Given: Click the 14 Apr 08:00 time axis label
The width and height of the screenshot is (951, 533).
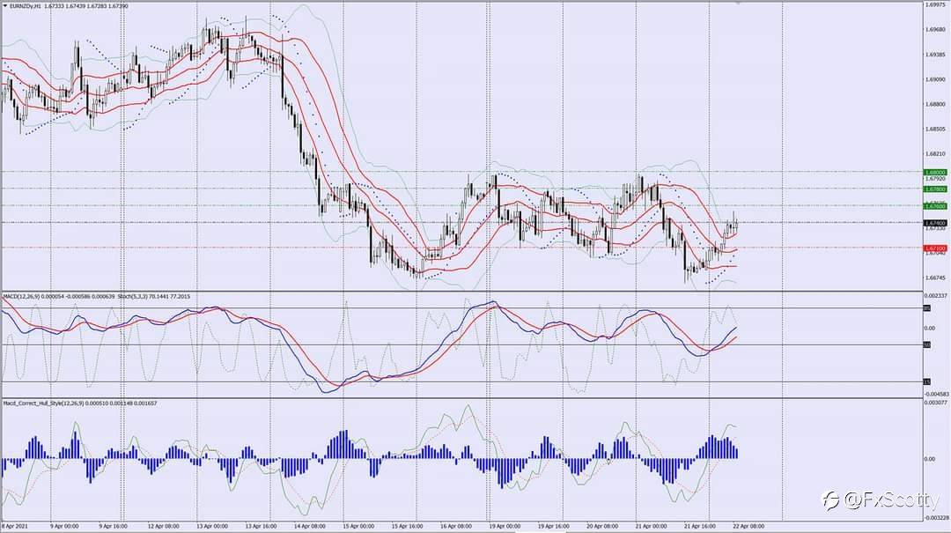Looking at the screenshot, I should [308, 526].
